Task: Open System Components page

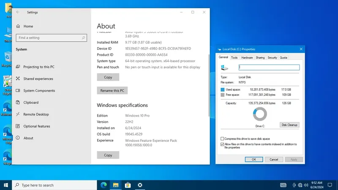Action: (x=39, y=90)
